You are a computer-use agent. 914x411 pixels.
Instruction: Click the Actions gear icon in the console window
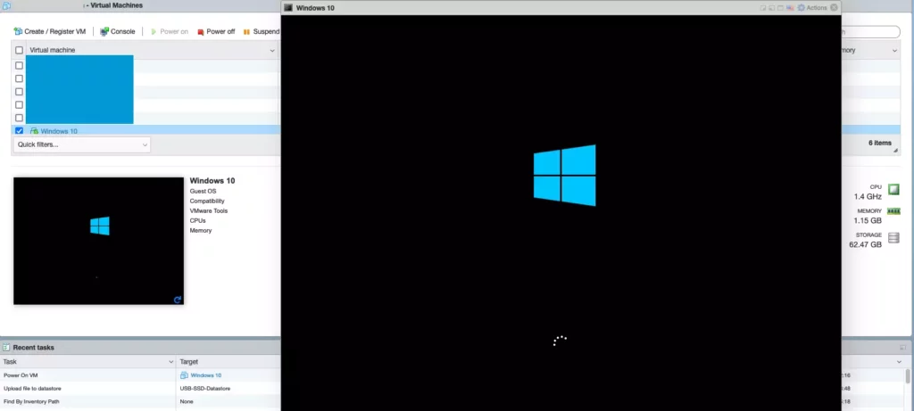802,7
